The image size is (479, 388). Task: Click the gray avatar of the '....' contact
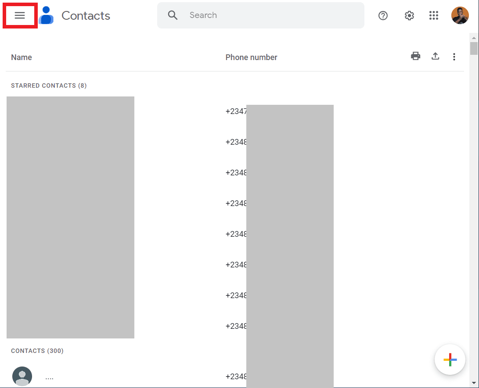pyautogui.click(x=22, y=376)
